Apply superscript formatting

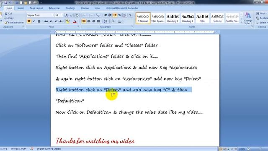pos(56,21)
